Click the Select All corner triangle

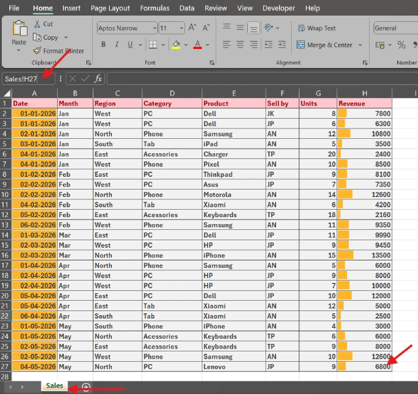6,93
